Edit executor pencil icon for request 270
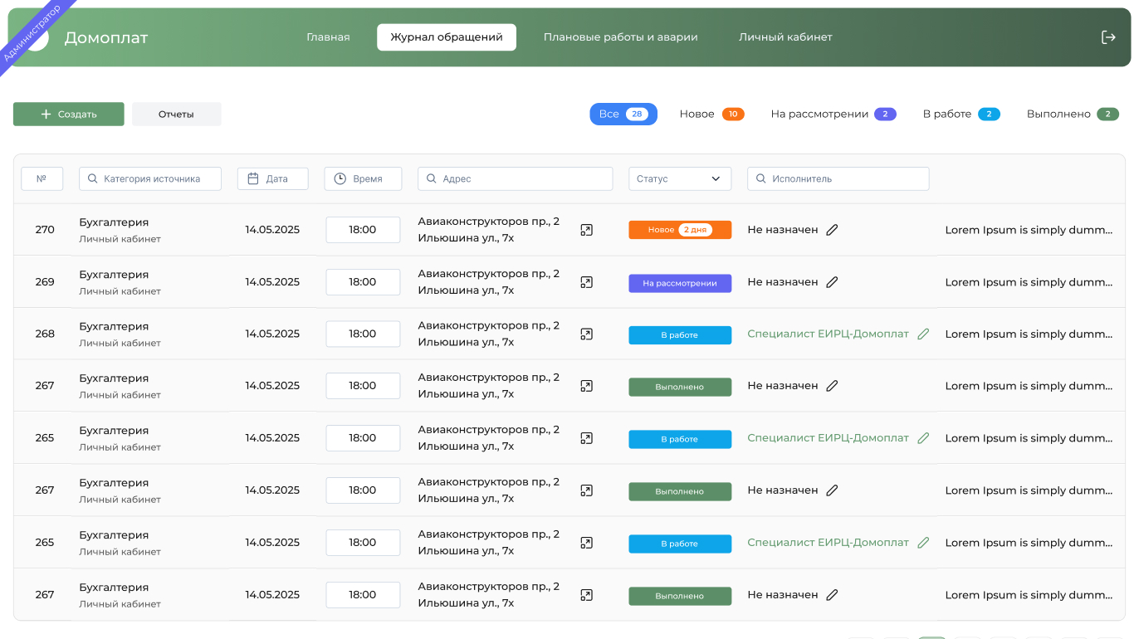 click(x=832, y=230)
